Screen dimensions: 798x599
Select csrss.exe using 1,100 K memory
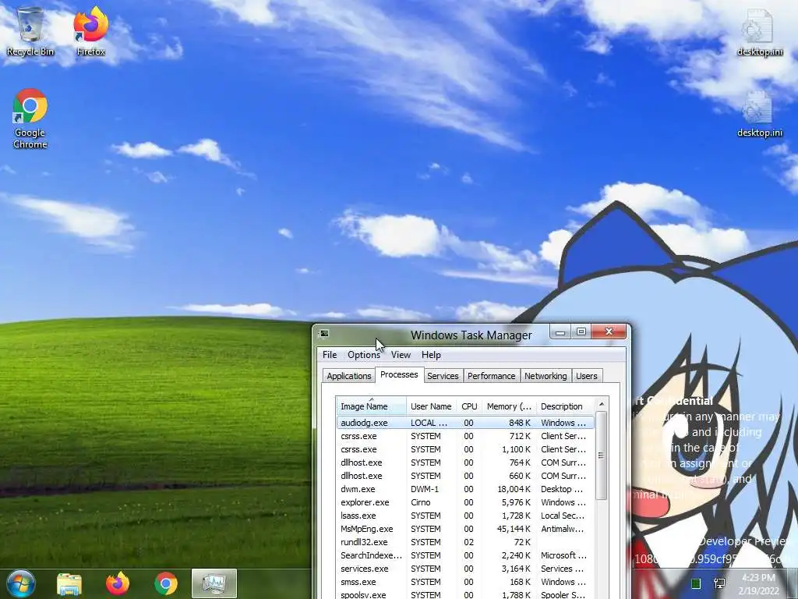pos(465,449)
